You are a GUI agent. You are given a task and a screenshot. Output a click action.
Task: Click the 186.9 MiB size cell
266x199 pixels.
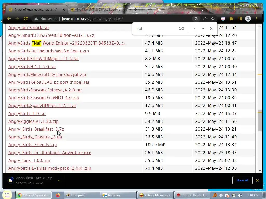click(x=155, y=145)
